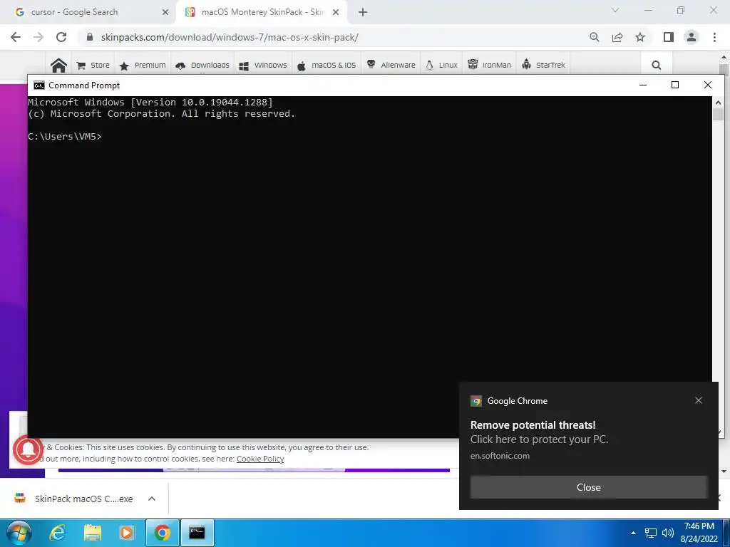Click the skinpacks home icon
Screen dimensions: 730x547
point(58,65)
